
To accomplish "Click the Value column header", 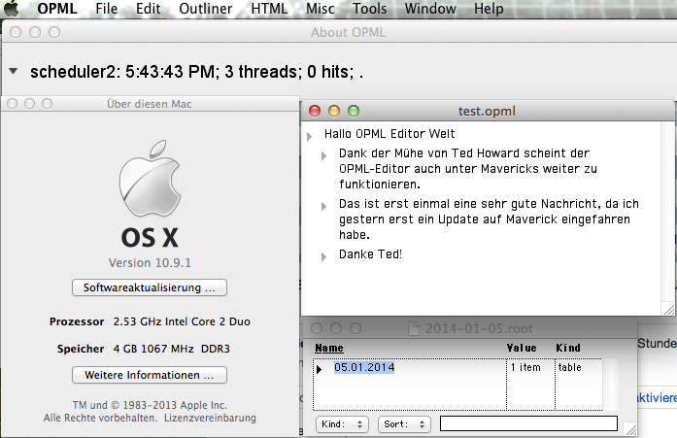I will pos(522,348).
